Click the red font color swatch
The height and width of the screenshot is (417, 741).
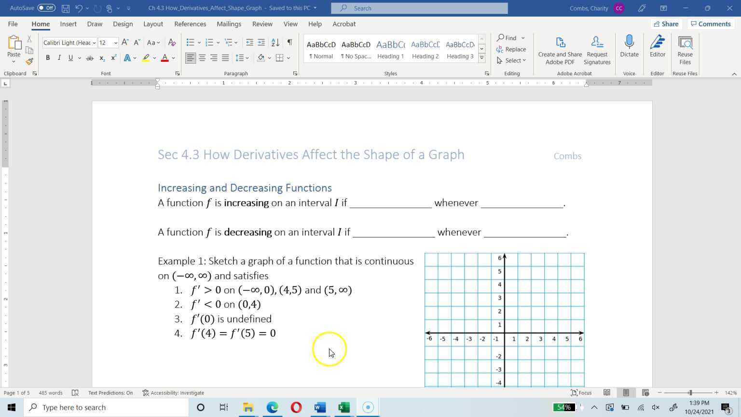[165, 58]
